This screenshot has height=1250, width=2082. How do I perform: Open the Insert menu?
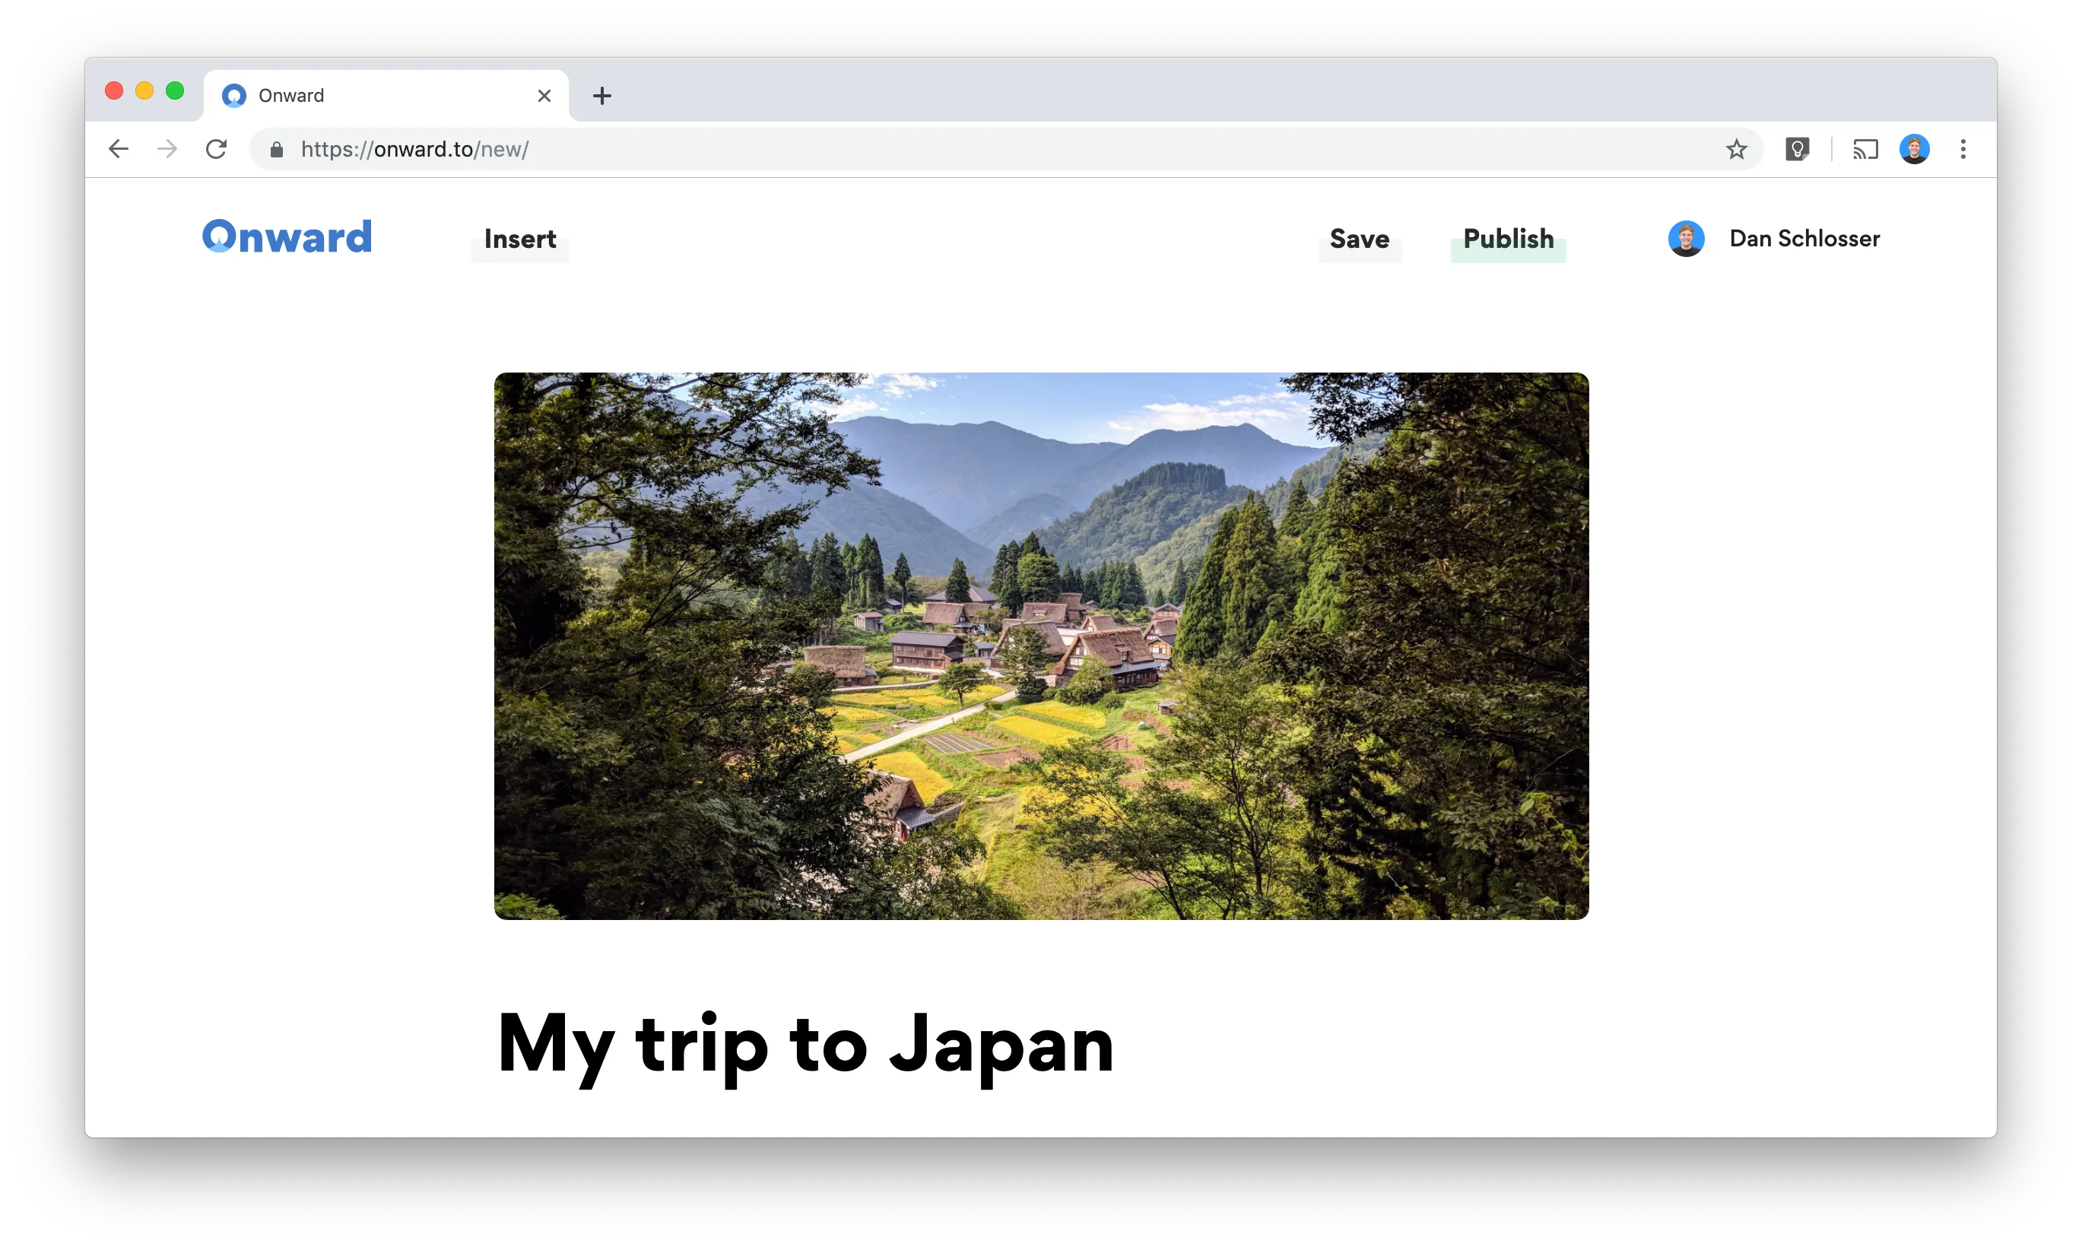click(519, 240)
